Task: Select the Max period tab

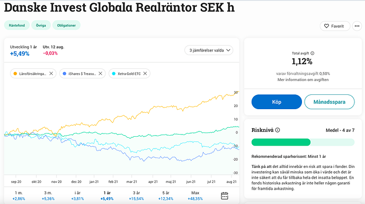Action: (x=195, y=196)
